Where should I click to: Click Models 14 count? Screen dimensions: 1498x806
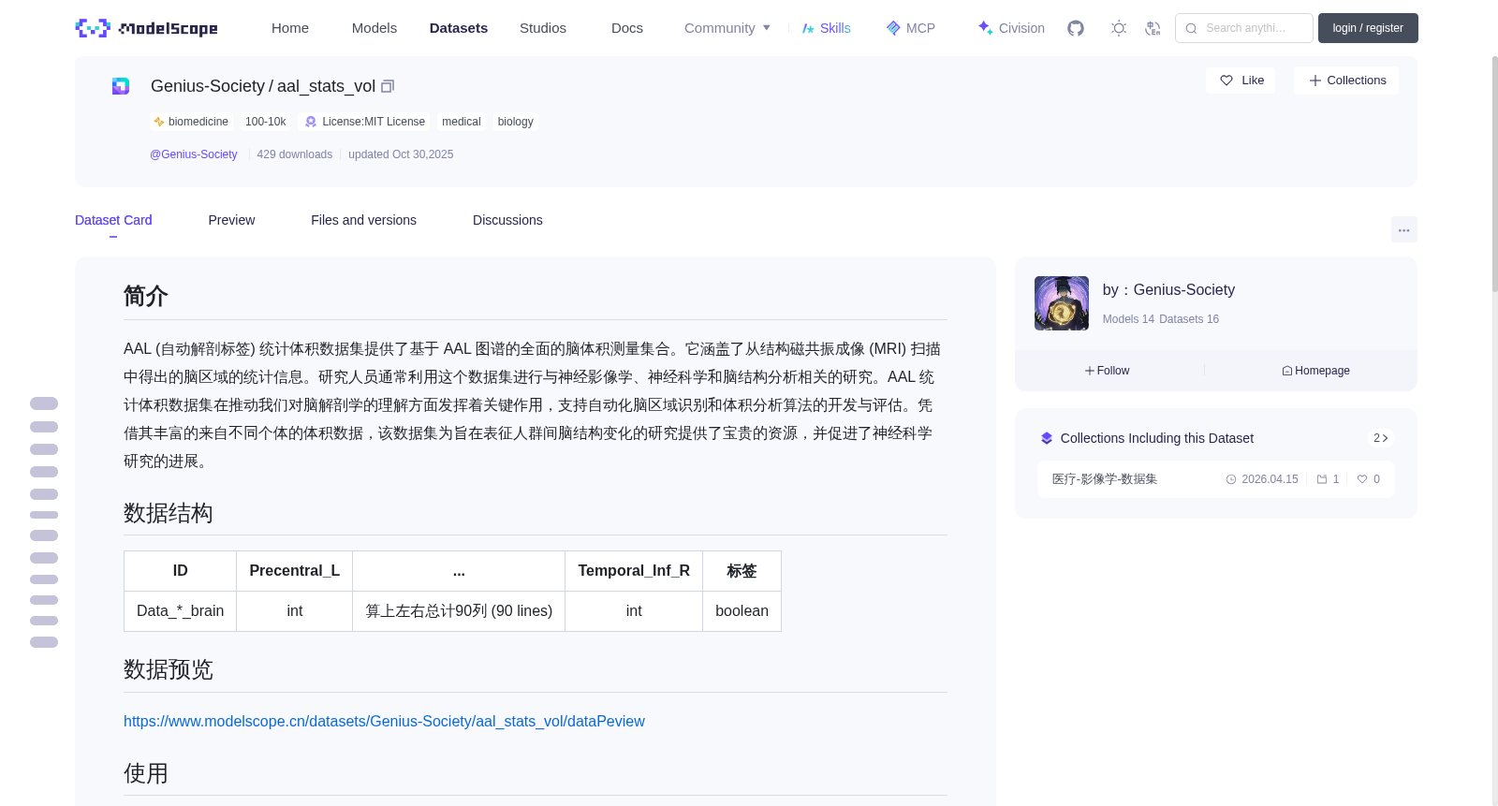(x=1128, y=319)
